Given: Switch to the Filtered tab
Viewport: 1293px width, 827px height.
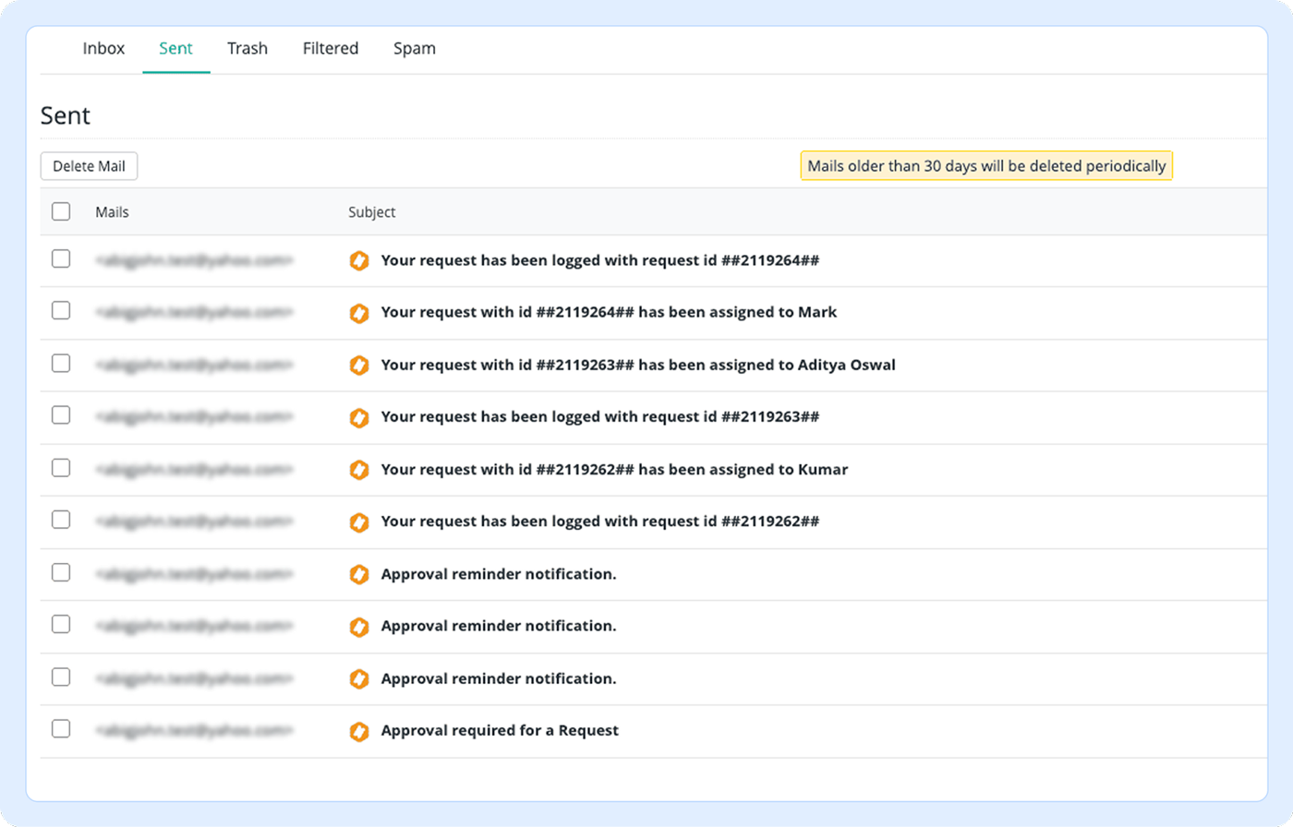Looking at the screenshot, I should tap(330, 48).
